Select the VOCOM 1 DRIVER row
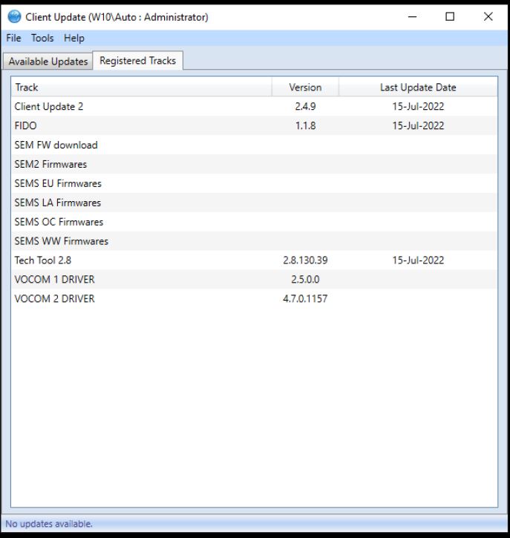 pos(254,279)
